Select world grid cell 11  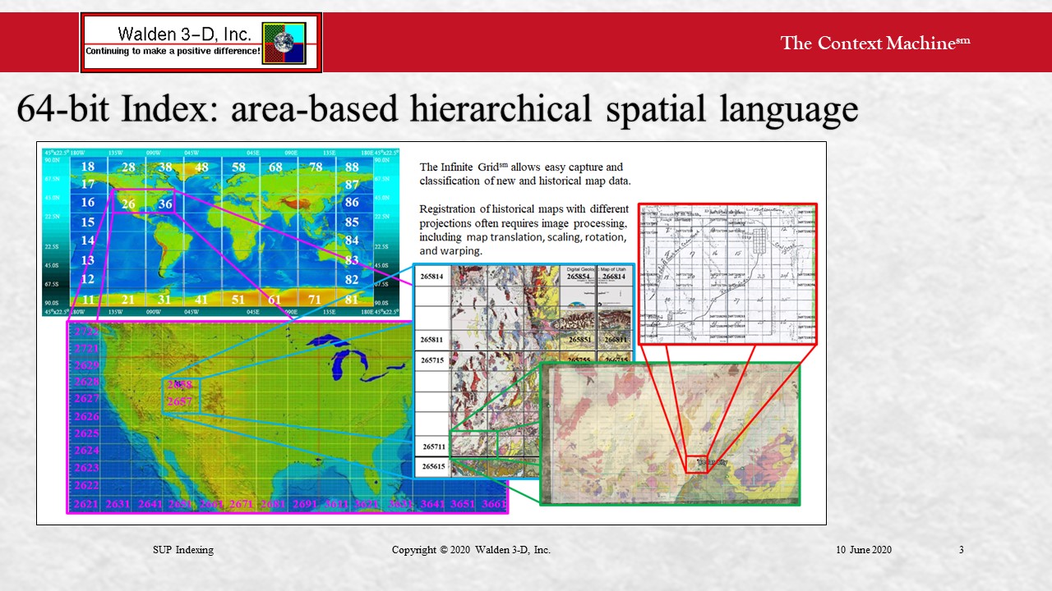88,300
